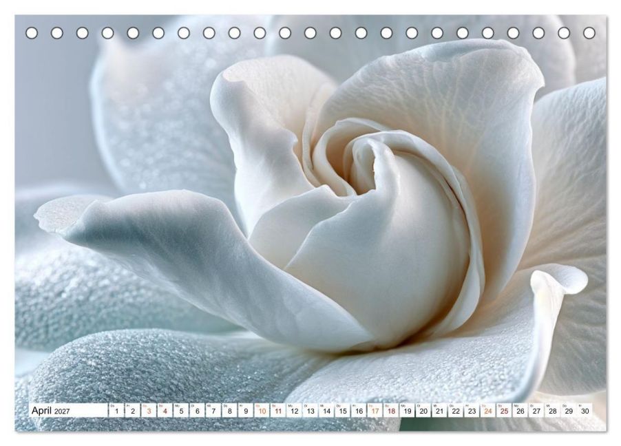The height and width of the screenshot is (446, 621).
Task: Pick Saturday date 10 in orange
Action: pyautogui.click(x=262, y=410)
